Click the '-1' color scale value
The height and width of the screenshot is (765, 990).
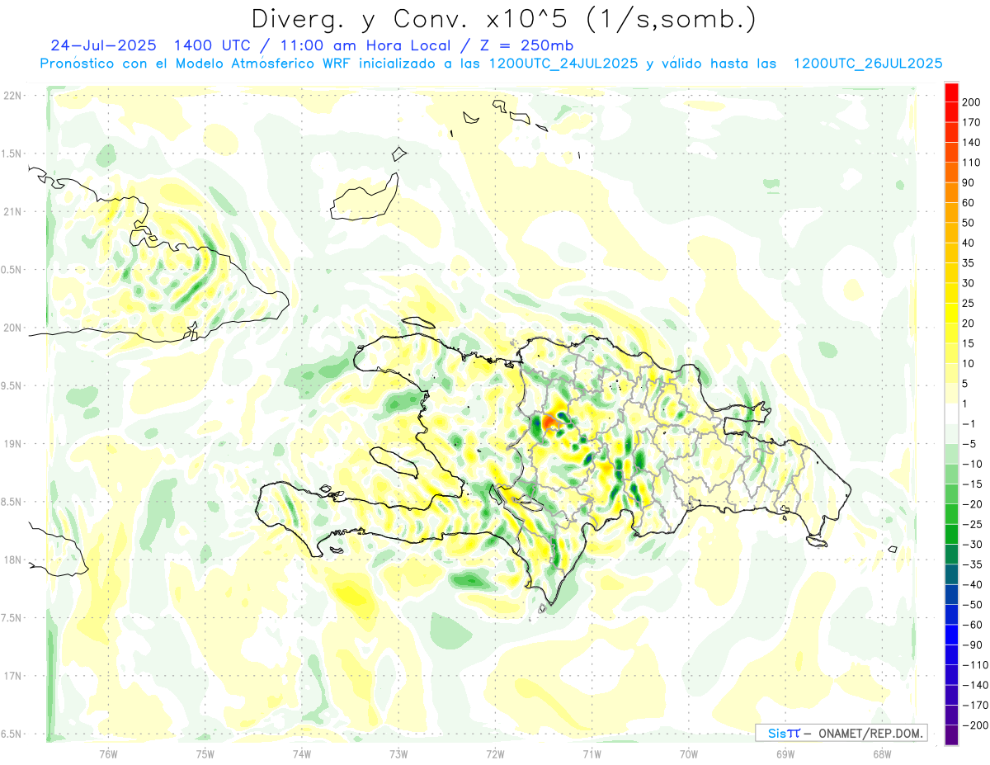pyautogui.click(x=969, y=423)
